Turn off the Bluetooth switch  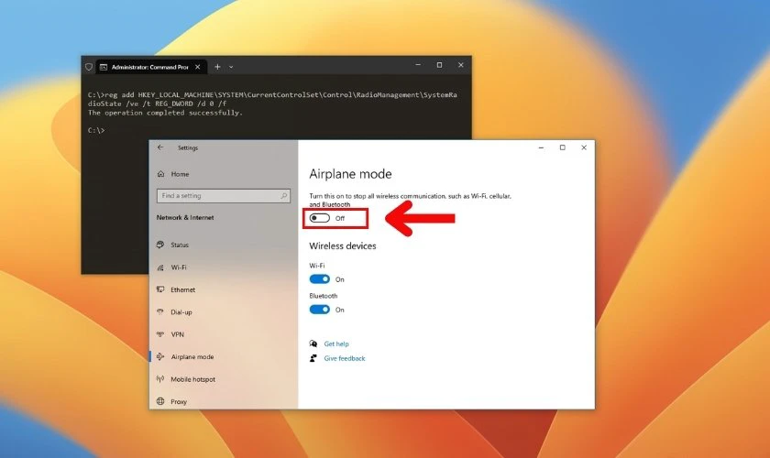320,310
